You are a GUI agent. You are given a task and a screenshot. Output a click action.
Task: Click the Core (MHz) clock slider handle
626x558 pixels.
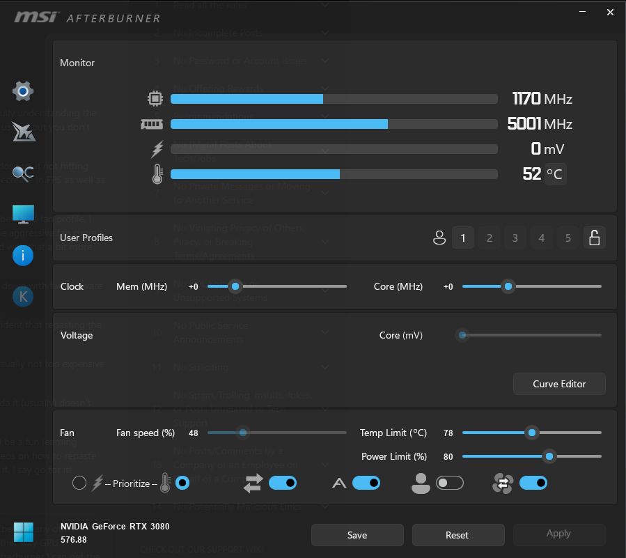point(508,286)
